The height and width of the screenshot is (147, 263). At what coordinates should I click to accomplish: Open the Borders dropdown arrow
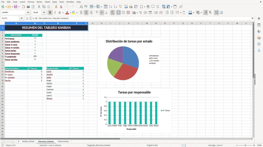181,13
